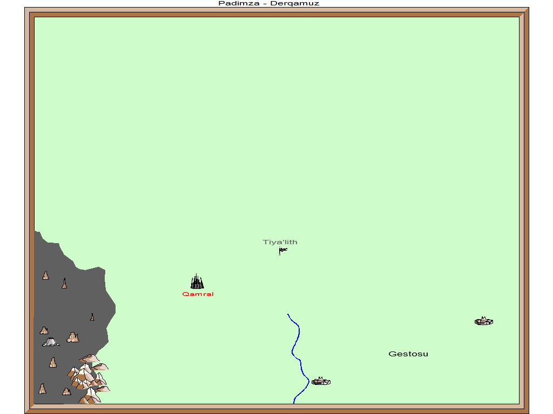Click the Tiya'lith flag marker

[x=283, y=251]
